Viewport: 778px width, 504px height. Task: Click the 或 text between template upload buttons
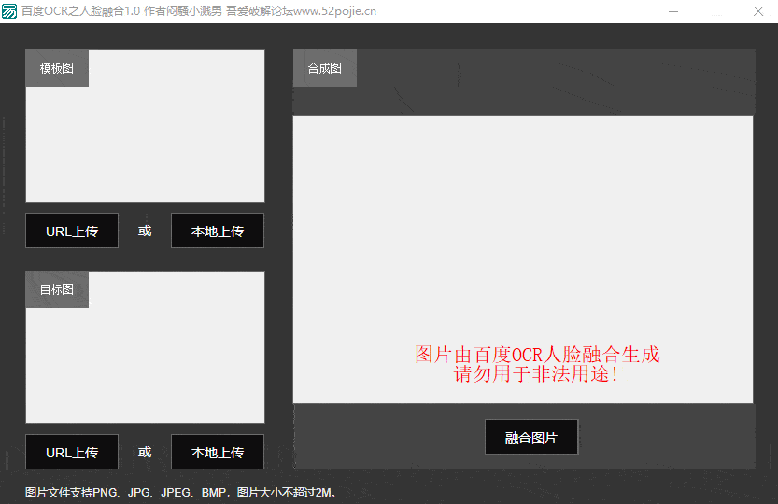tap(145, 231)
